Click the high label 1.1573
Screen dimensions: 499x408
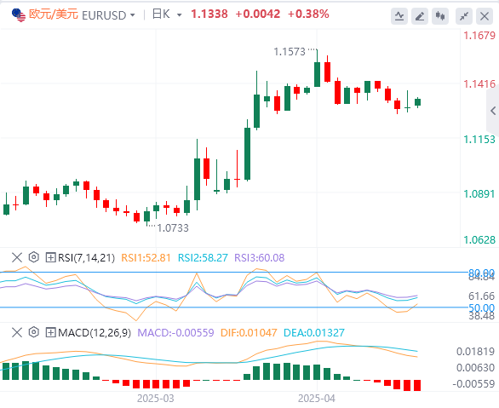coord(290,52)
